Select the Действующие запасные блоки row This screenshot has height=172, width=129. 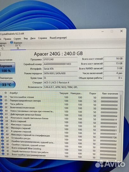pos(60,115)
